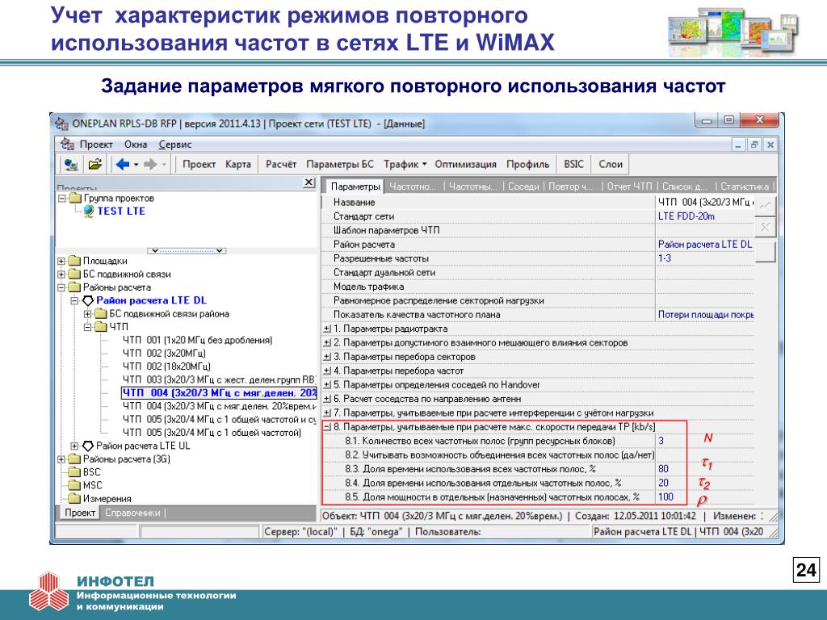Image resolution: width=827 pixels, height=620 pixels.
Task: Click the splitter handle between project panes
Action: click(187, 251)
